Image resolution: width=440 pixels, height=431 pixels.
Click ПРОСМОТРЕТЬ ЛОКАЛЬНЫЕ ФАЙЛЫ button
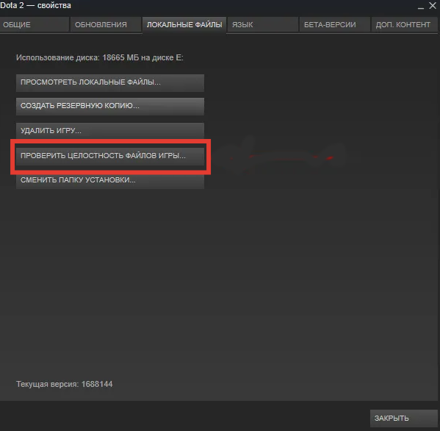pyautogui.click(x=110, y=82)
